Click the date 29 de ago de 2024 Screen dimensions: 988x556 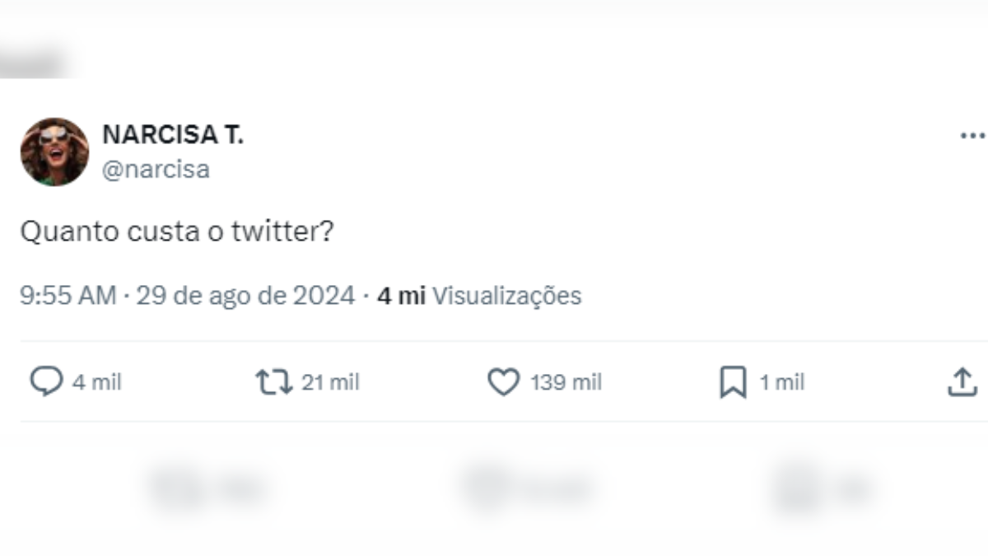click(x=245, y=296)
